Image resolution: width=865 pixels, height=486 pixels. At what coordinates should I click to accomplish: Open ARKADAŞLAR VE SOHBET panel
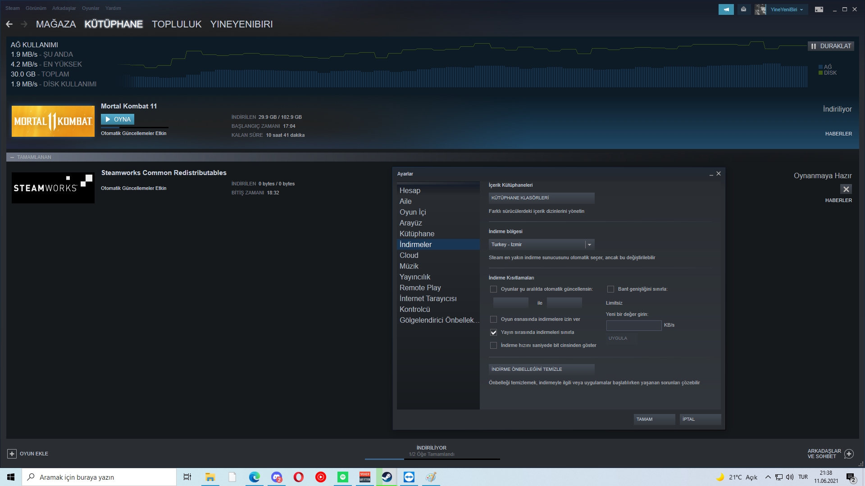[x=830, y=454]
